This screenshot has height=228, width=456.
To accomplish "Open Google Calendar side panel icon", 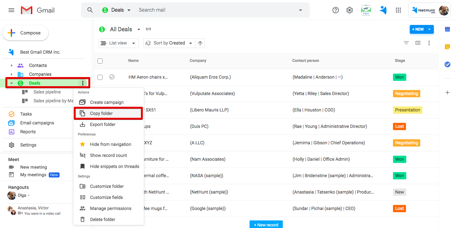I will [x=447, y=29].
